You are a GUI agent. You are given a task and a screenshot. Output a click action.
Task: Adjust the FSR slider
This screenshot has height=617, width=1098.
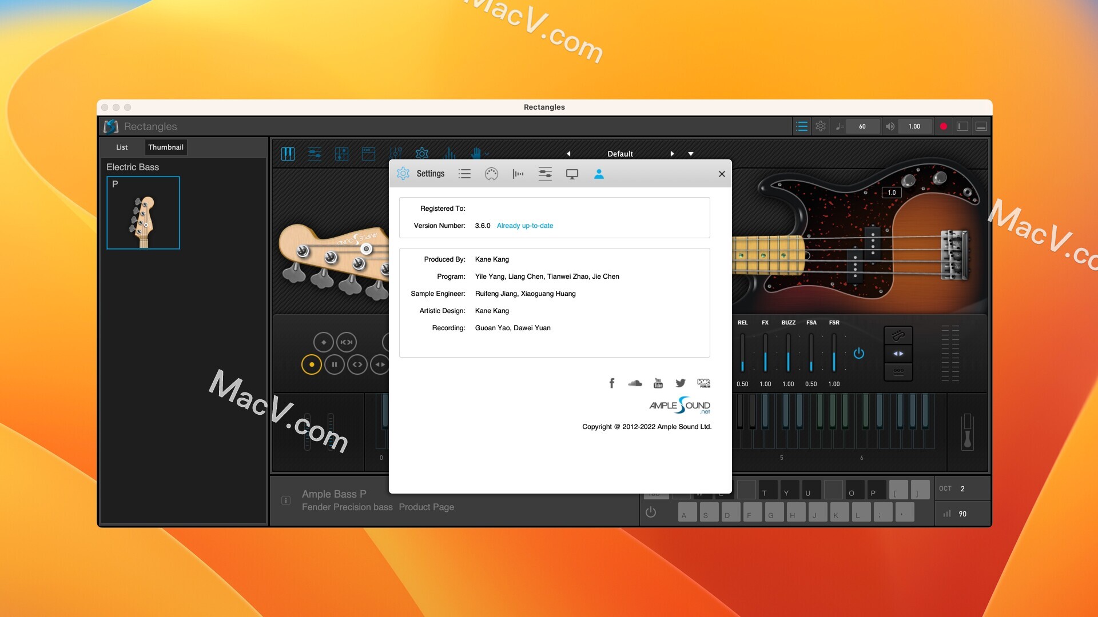834,353
